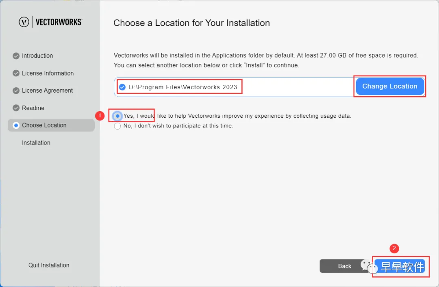Click the blue checkmark beside install path
Image resolution: width=439 pixels, height=287 pixels.
pos(122,87)
